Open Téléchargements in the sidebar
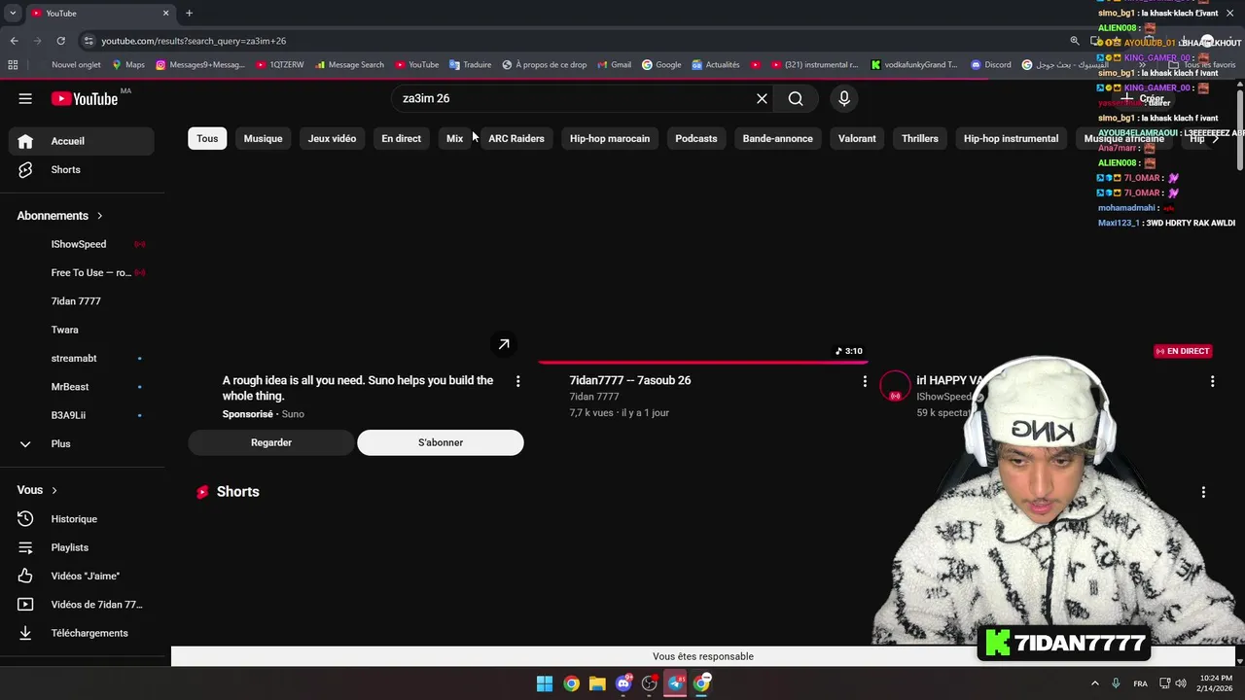This screenshot has height=700, width=1245. tap(82, 633)
